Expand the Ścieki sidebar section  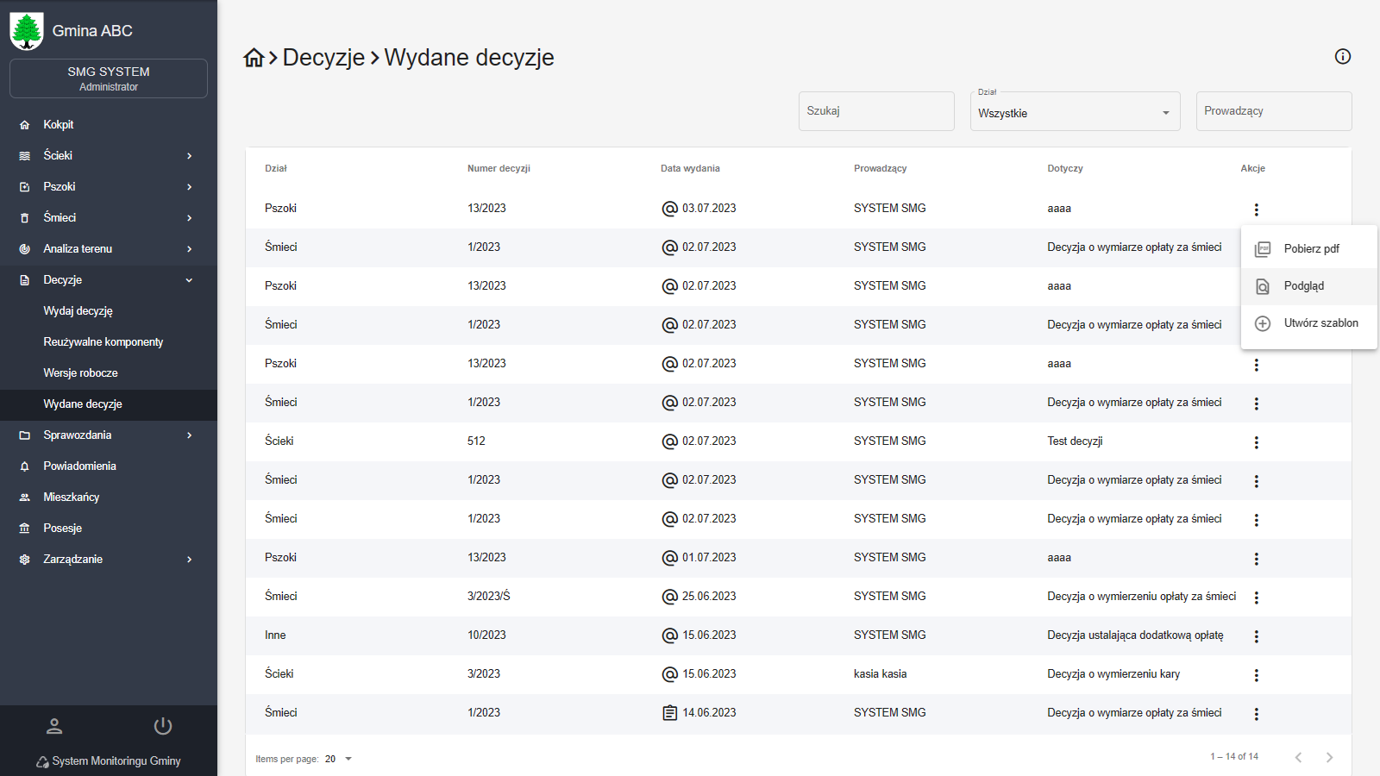pos(109,156)
